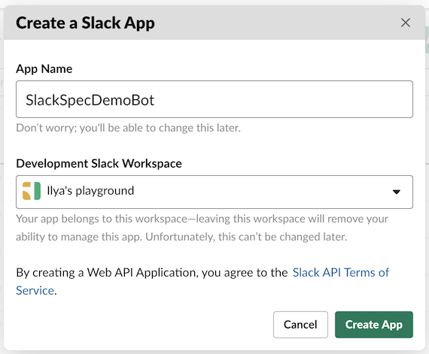
Task: Click the App Name field label
Action: coord(44,69)
